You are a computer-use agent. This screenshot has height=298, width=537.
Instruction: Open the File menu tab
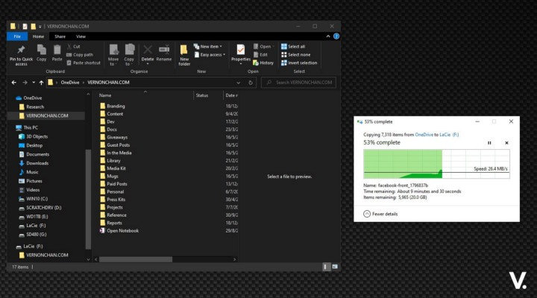[17, 37]
